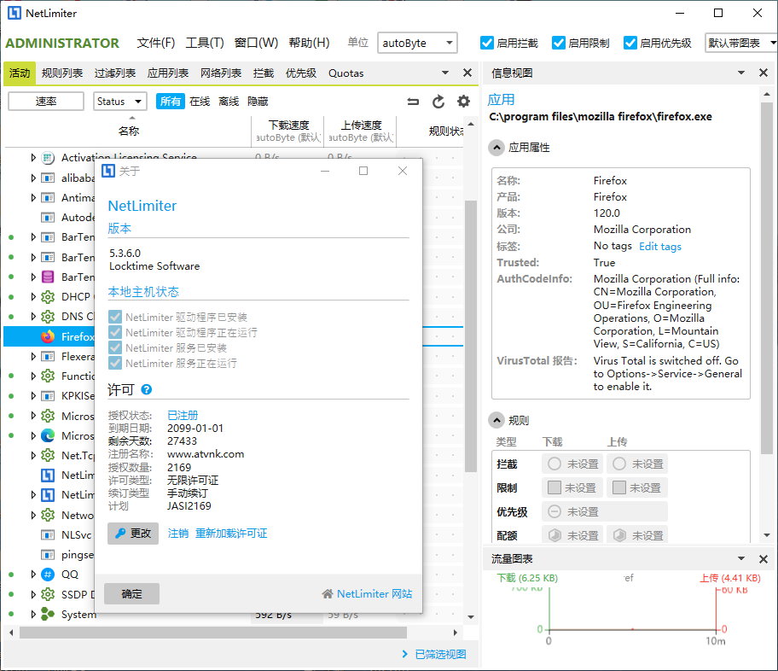Screen dimensions: 778x671
Task: Collapse the 规则 section
Action: [496, 421]
